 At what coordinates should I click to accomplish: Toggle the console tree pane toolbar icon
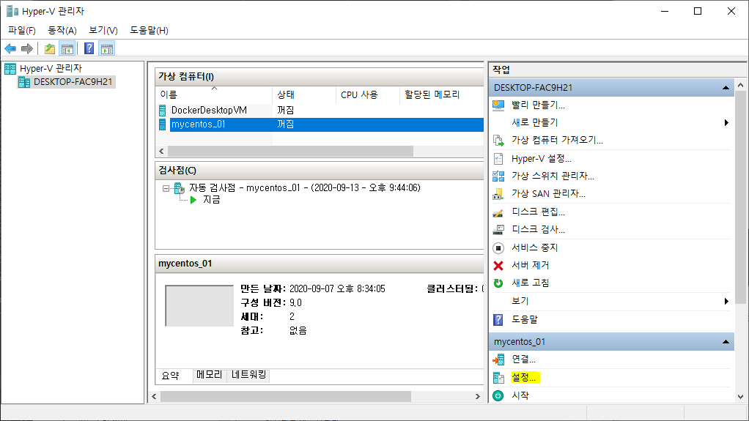67,48
